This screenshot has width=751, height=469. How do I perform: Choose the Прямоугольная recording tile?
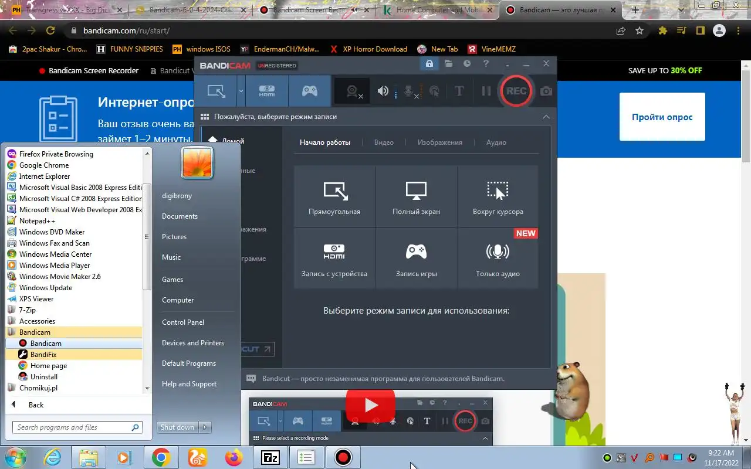[x=334, y=196]
